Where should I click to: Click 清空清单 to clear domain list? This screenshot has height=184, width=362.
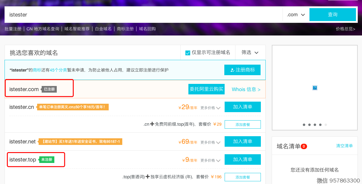pyautogui.click(x=344, y=146)
